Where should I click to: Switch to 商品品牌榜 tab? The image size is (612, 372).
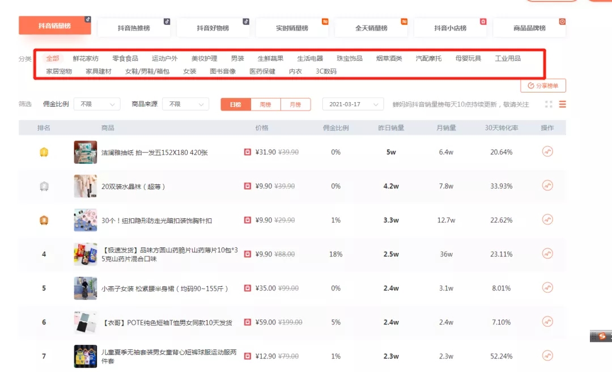(x=529, y=28)
